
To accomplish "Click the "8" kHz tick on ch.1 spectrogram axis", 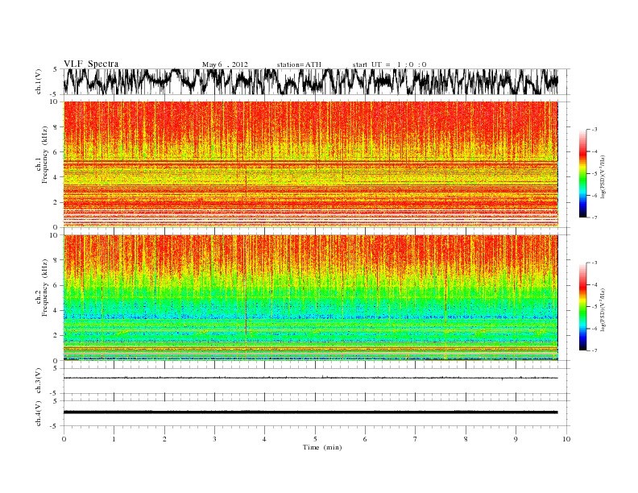I will [56, 127].
